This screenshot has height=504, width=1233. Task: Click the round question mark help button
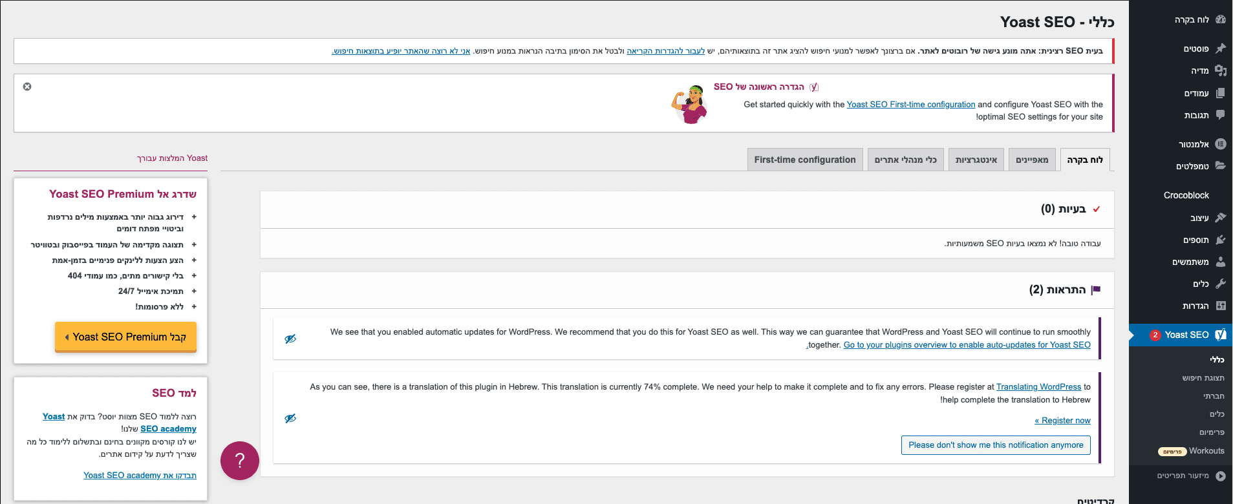pyautogui.click(x=240, y=461)
